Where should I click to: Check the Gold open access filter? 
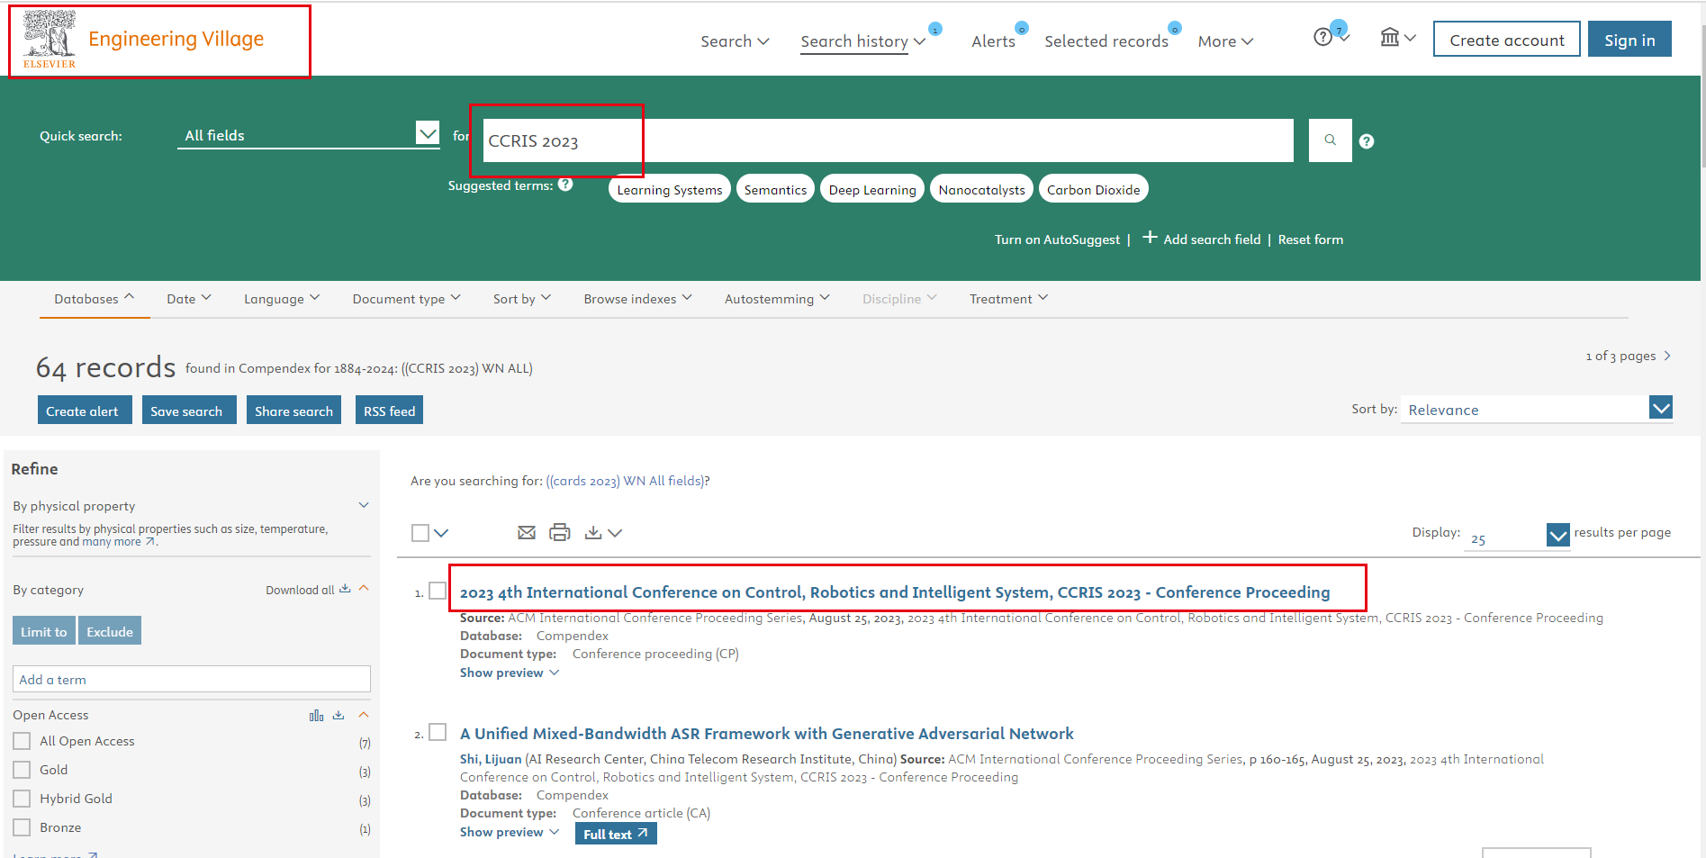click(22, 770)
